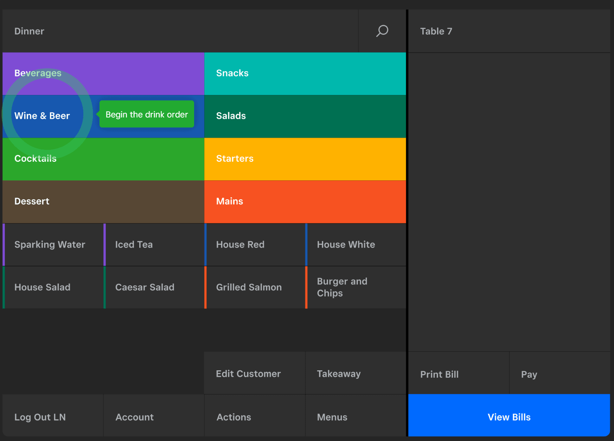Add Burger and Chips item
This screenshot has height=441, width=614.
pos(356,287)
